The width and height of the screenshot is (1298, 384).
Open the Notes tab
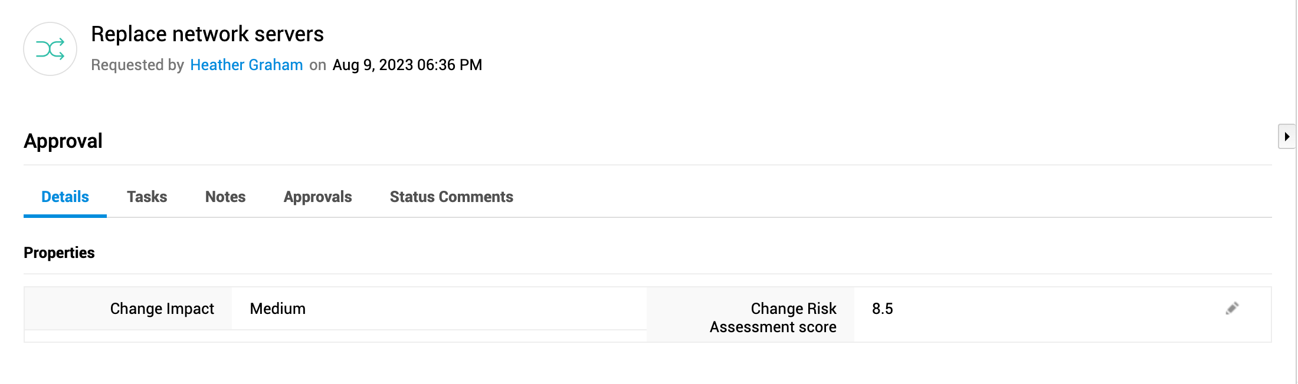pyautogui.click(x=225, y=197)
